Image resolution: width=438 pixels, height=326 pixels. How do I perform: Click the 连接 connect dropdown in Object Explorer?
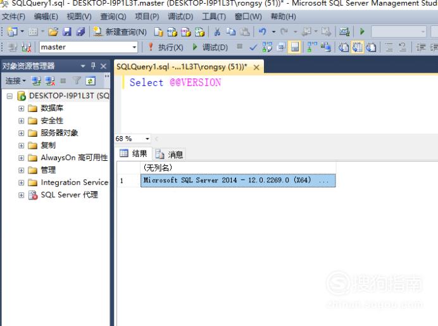click(15, 81)
